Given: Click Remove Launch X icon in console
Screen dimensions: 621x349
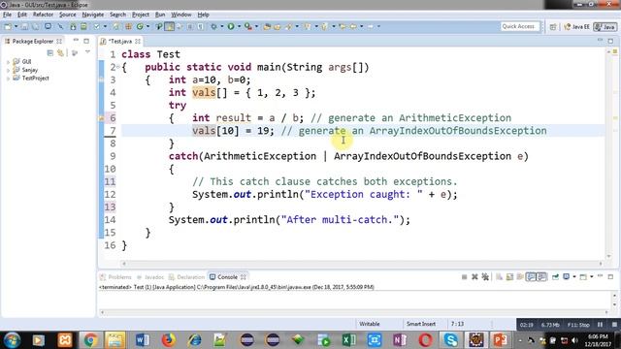Looking at the screenshot, I should (474, 277).
